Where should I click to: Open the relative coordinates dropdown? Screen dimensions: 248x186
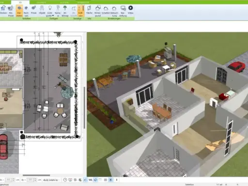tap(51, 180)
